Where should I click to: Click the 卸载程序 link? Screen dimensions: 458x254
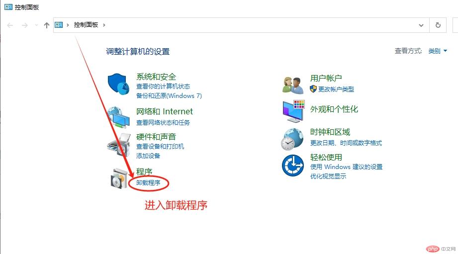pos(148,183)
